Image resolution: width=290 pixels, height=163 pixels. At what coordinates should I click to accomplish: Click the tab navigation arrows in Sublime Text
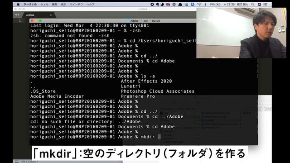[x=17, y=14]
